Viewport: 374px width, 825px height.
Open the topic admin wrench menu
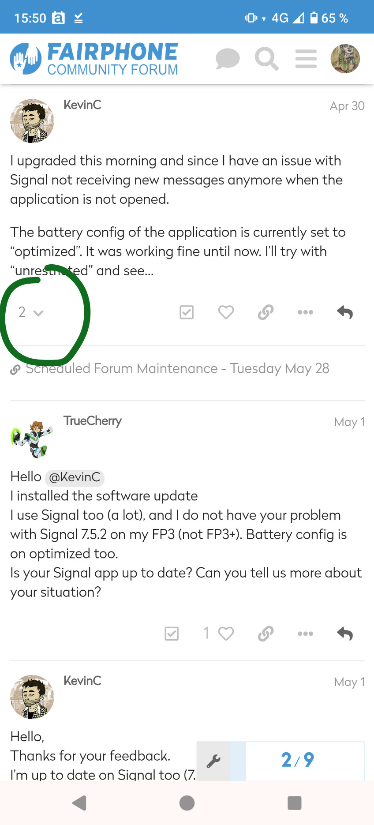pos(213,761)
